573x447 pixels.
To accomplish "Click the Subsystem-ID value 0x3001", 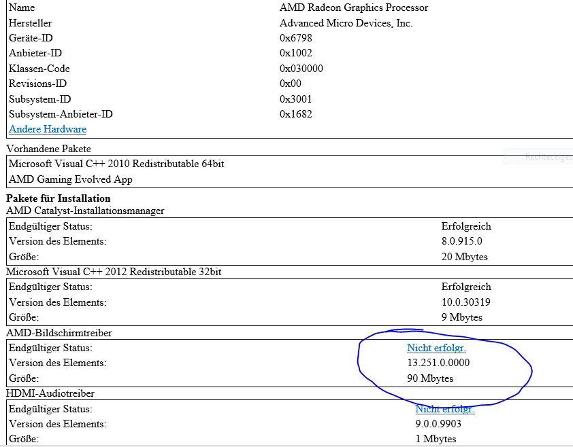I will (x=295, y=99).
